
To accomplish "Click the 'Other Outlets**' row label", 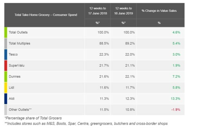I will 20,110.
